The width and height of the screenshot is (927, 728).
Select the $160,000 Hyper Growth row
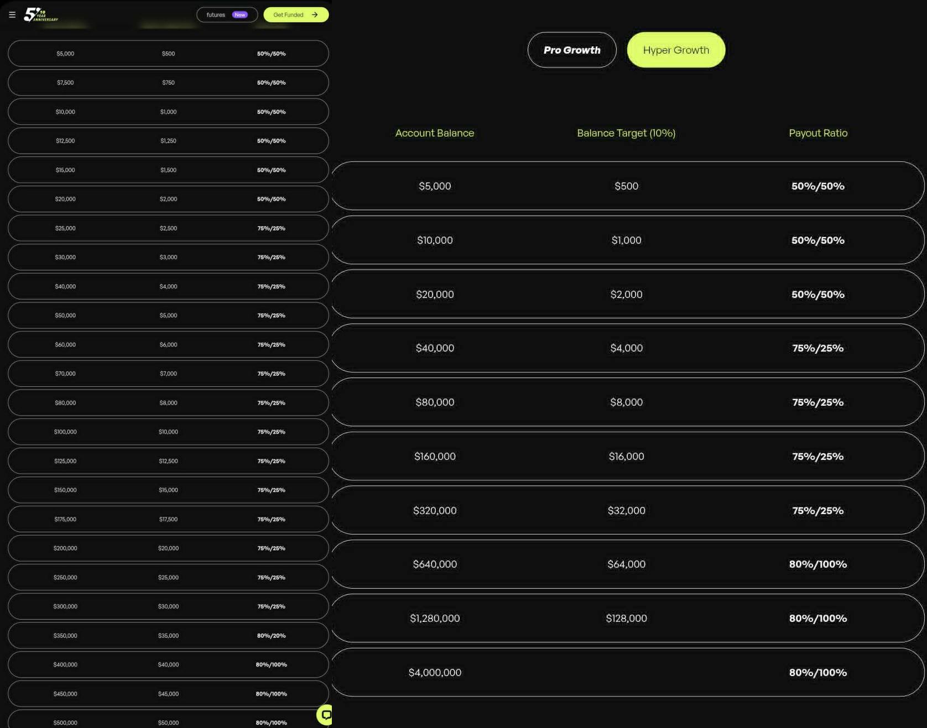point(627,457)
